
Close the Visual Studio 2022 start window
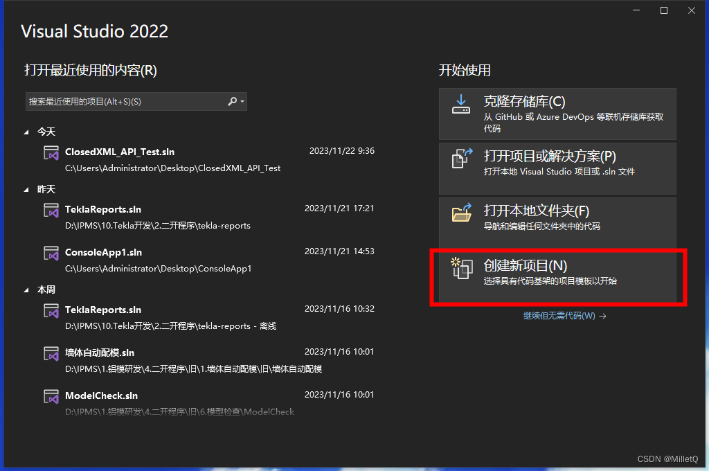[x=692, y=10]
